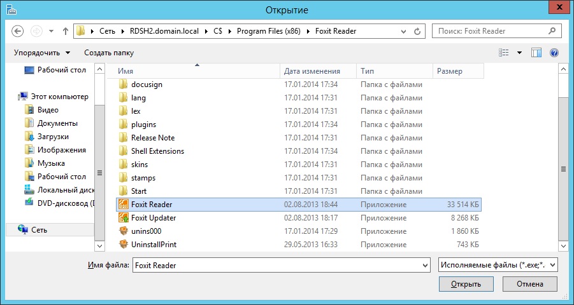Expand the file name combo dropdown

click(x=425, y=265)
